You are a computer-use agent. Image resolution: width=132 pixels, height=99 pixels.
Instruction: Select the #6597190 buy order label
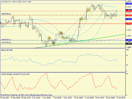coord(7,42)
